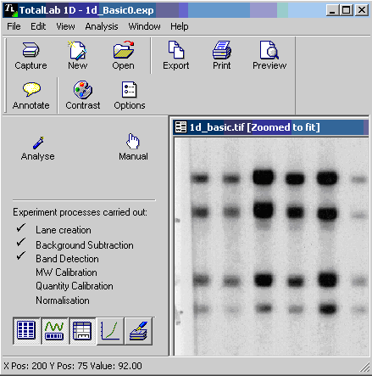This screenshot has height=376, width=372.
Task: Create a new experiment with New icon
Action: pos(77,50)
